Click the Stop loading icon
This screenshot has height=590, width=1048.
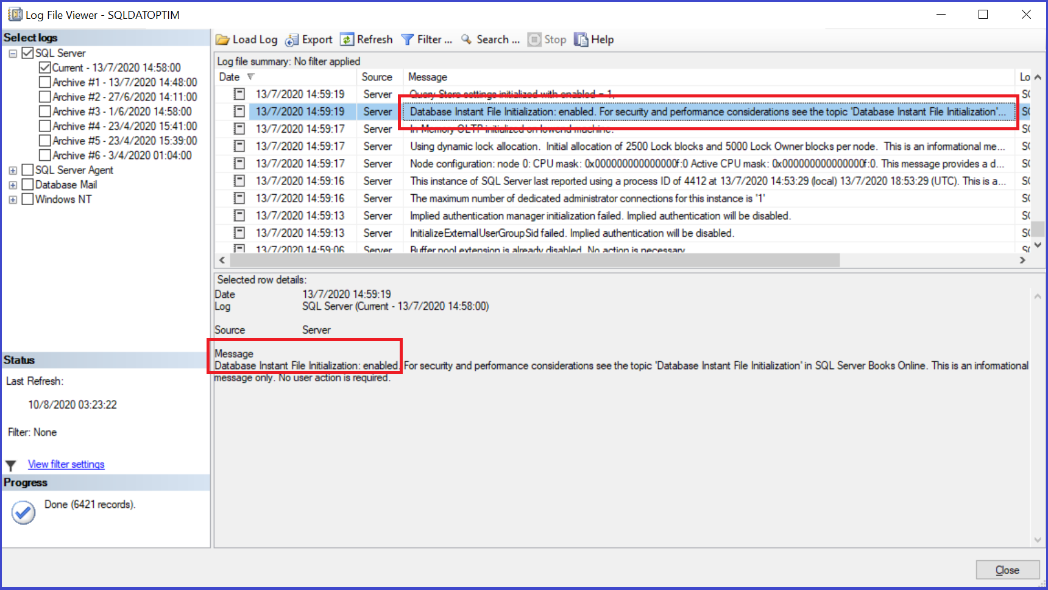click(534, 39)
